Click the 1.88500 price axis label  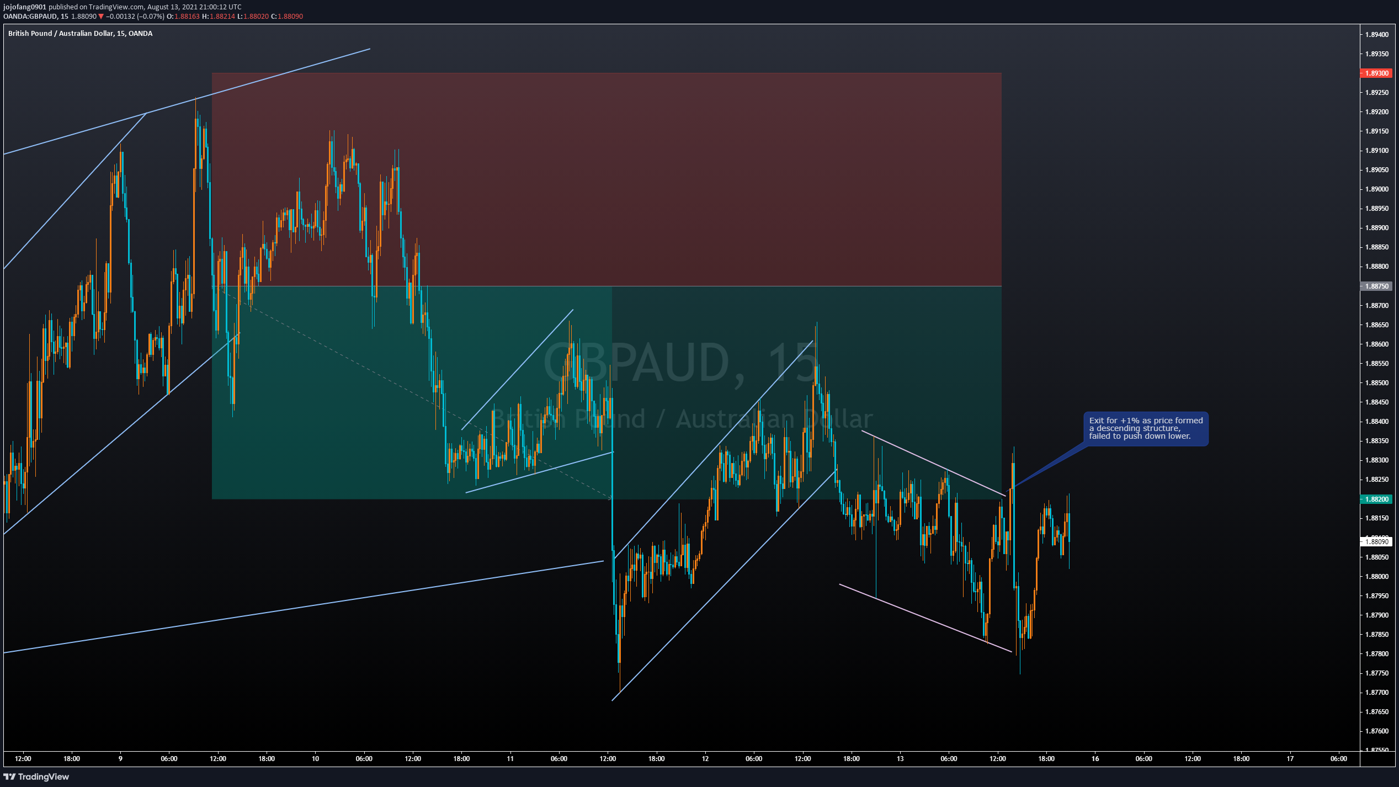(x=1376, y=383)
